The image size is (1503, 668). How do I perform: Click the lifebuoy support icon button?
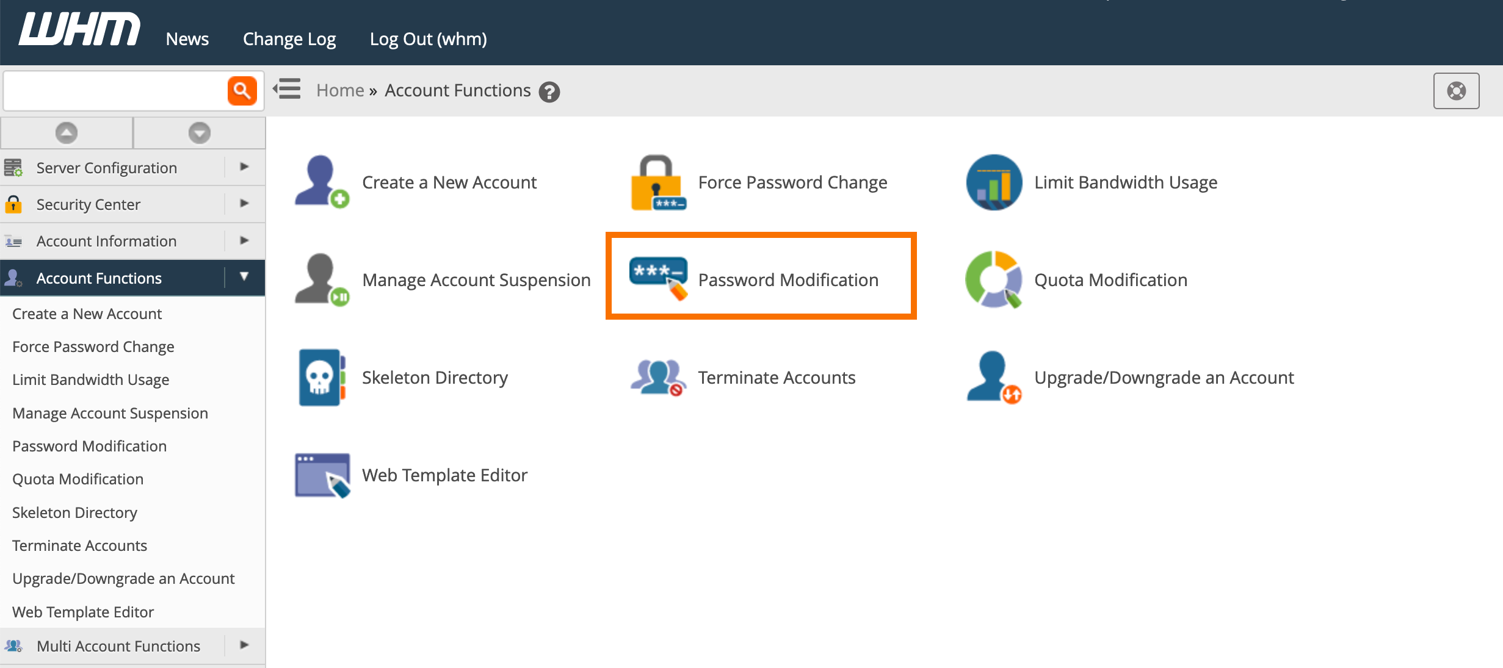click(1457, 91)
